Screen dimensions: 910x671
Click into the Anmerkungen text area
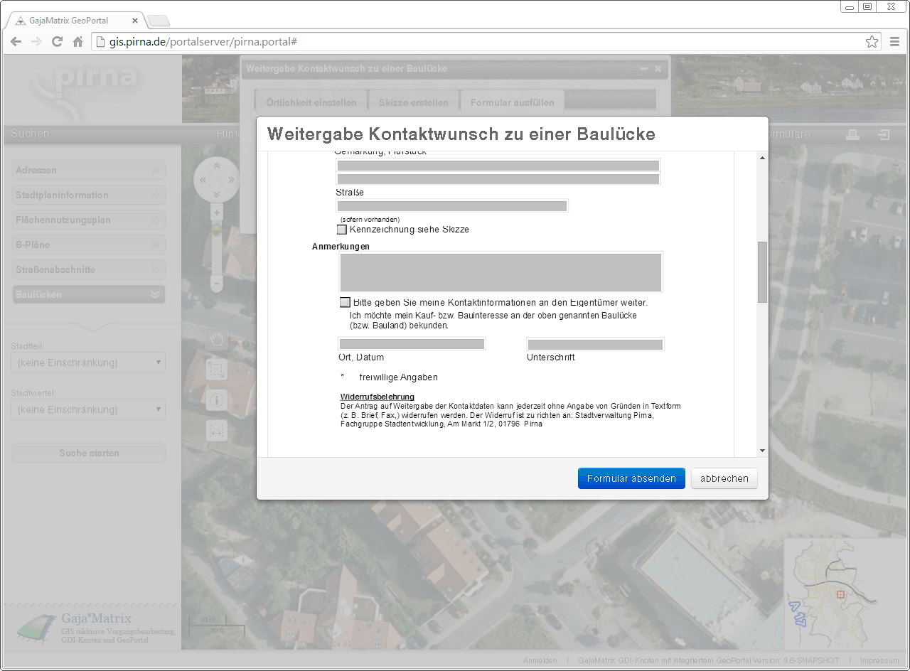(500, 272)
